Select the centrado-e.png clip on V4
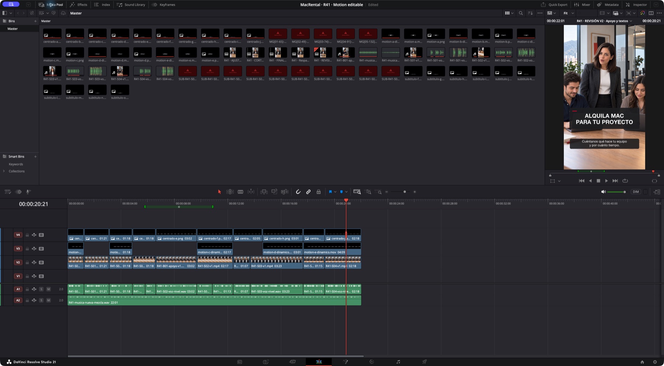Viewport: 664px width, 366px height. [176, 235]
